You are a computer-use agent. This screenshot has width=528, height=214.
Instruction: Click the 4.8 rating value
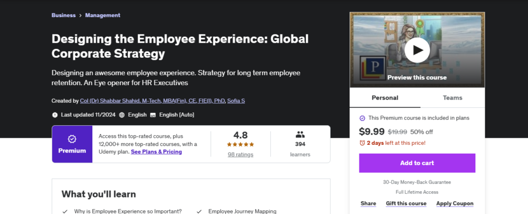pyautogui.click(x=240, y=135)
